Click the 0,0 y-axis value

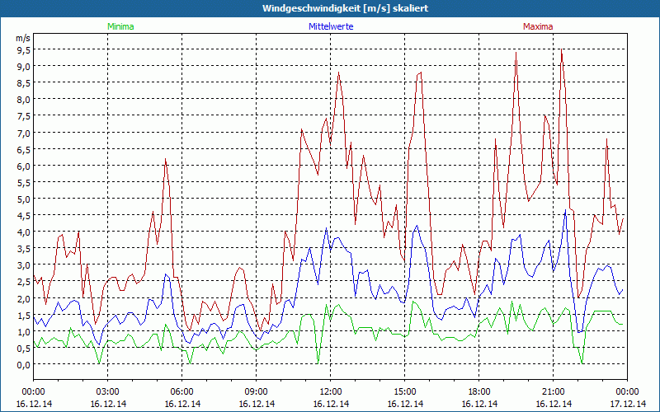point(24,364)
